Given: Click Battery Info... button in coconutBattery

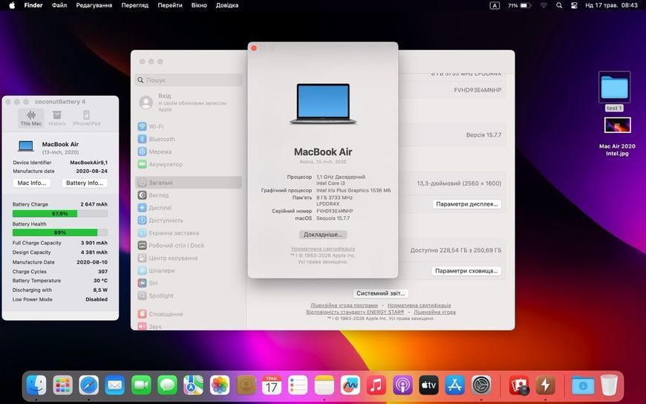Looking at the screenshot, I should 85,183.
